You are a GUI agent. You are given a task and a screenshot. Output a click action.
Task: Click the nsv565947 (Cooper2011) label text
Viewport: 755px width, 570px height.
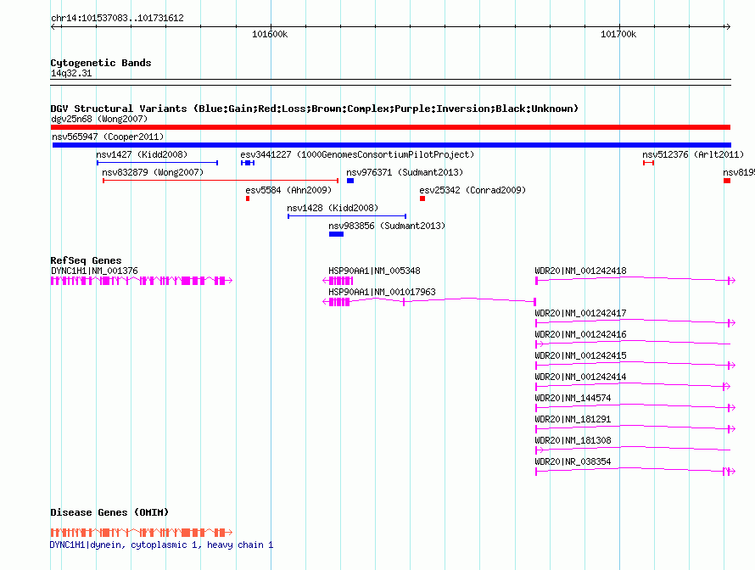108,137
